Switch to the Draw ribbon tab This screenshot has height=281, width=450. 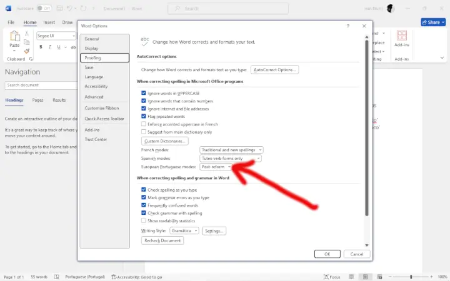(67, 22)
